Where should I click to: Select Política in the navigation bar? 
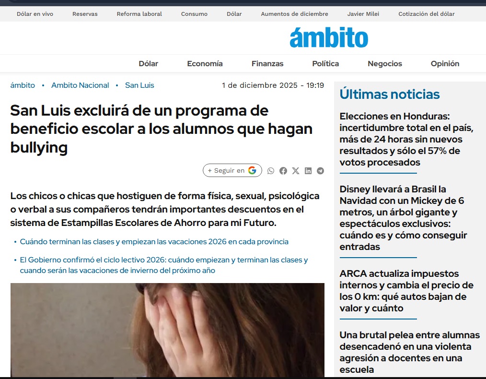pos(325,63)
